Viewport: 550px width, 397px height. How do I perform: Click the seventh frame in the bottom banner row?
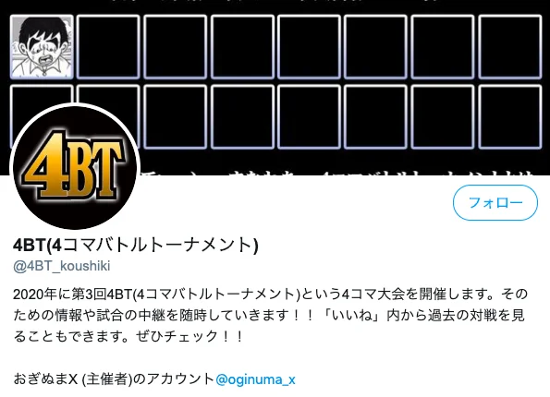[x=443, y=116]
